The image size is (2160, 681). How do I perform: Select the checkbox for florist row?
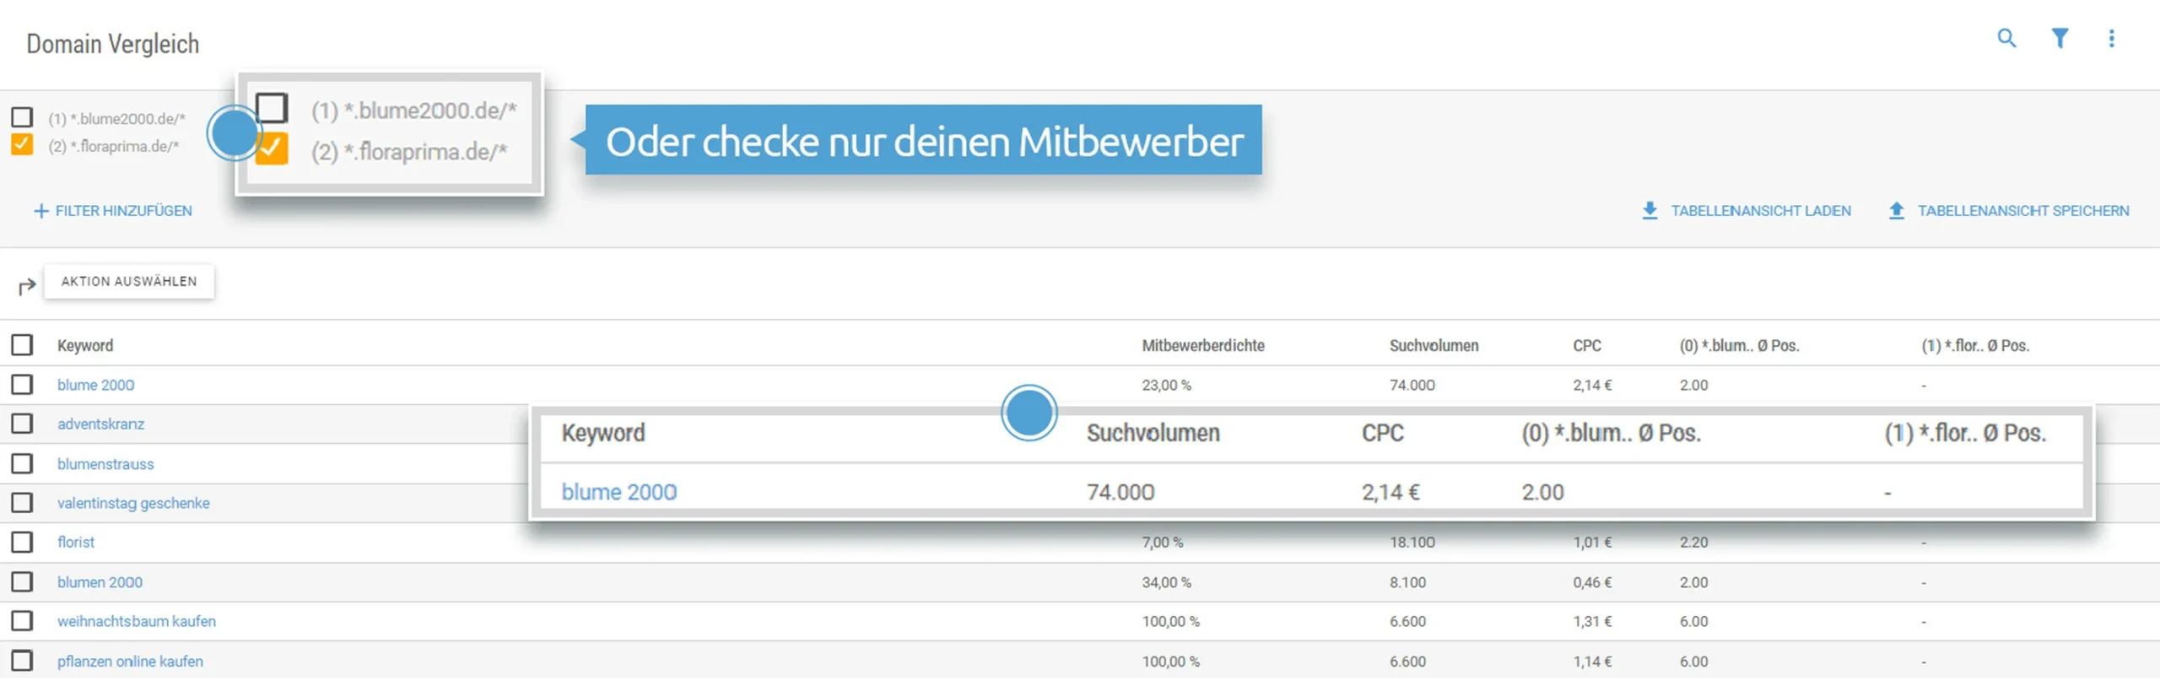(x=22, y=542)
